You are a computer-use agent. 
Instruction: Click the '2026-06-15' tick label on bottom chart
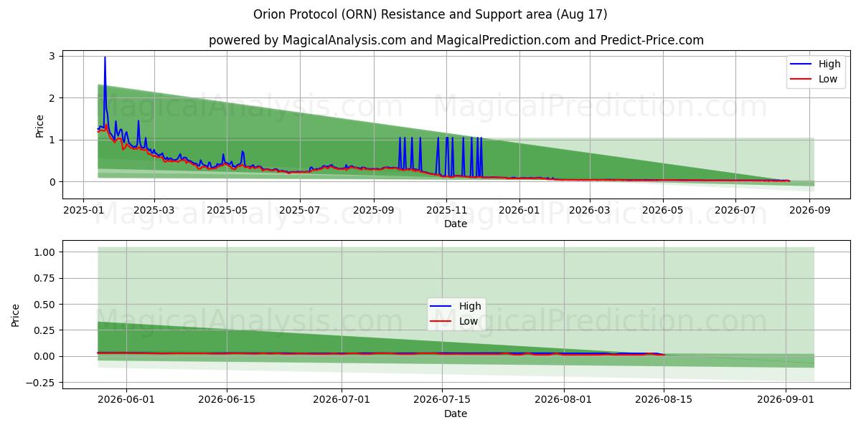(x=227, y=400)
